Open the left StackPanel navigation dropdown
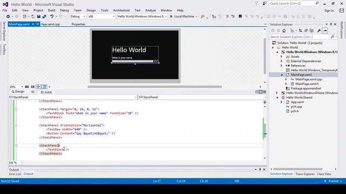The width and height of the screenshot is (346, 194). (x=73, y=97)
